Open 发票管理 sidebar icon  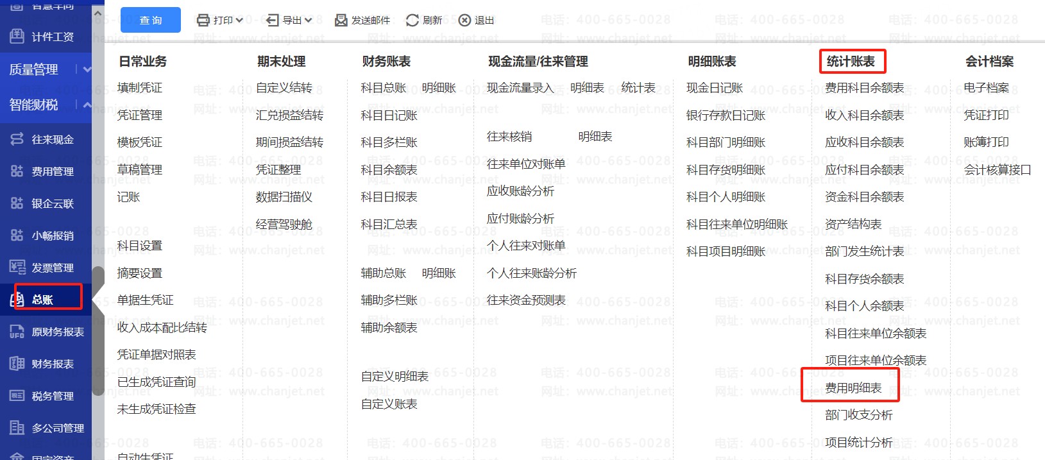coord(17,267)
